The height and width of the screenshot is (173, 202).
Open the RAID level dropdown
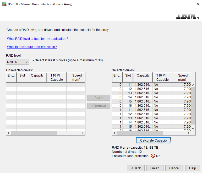[x=18, y=62]
